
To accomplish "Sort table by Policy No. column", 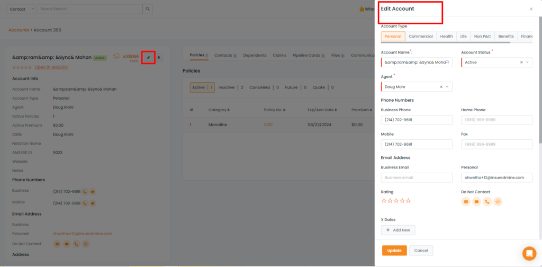I will point(275,110).
